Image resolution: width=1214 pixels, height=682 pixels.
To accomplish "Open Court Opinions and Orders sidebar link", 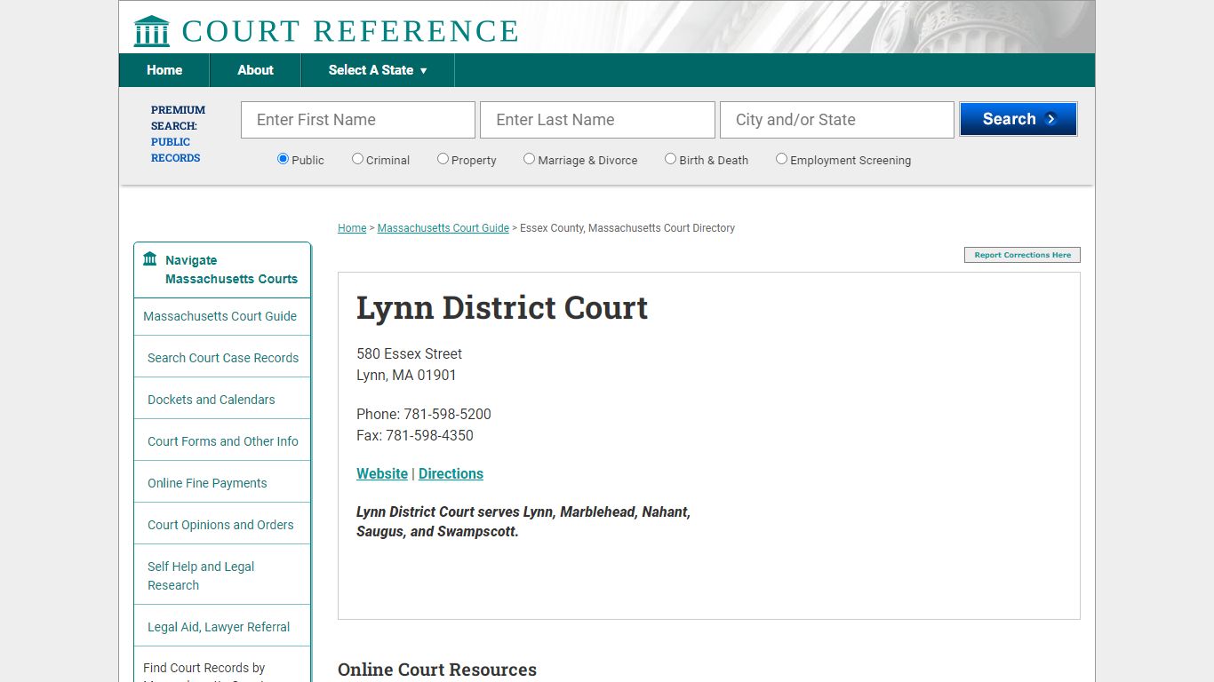I will 222,525.
